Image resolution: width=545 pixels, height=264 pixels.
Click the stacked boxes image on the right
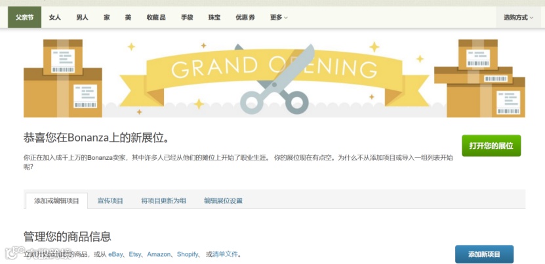click(479, 78)
